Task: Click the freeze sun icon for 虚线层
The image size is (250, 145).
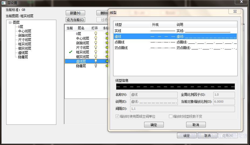Action: (x=107, y=61)
